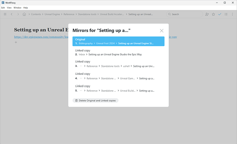
Task: Open the Edit menu
Action: pos(3,8)
